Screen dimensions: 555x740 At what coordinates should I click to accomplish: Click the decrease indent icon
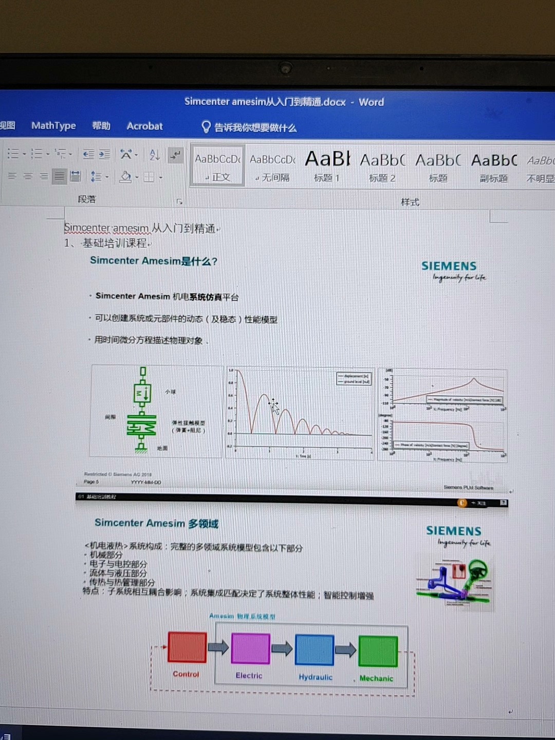coord(88,154)
